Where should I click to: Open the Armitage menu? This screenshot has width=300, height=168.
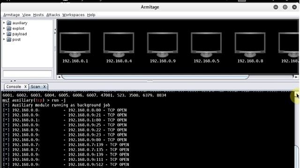(x=11, y=15)
